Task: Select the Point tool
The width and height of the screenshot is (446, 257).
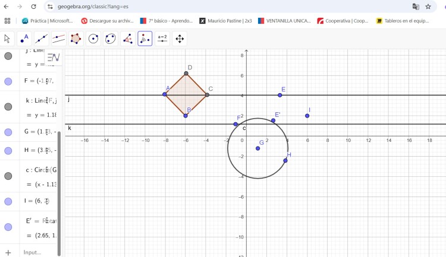Action: 24,39
